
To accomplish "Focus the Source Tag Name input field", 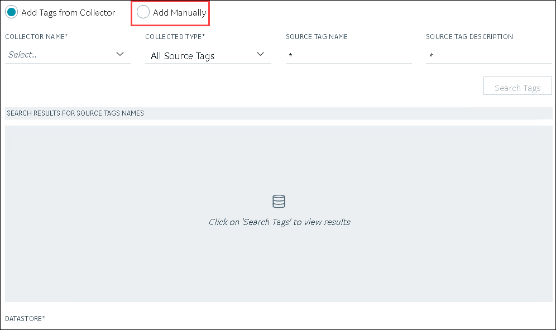I will click(348, 55).
